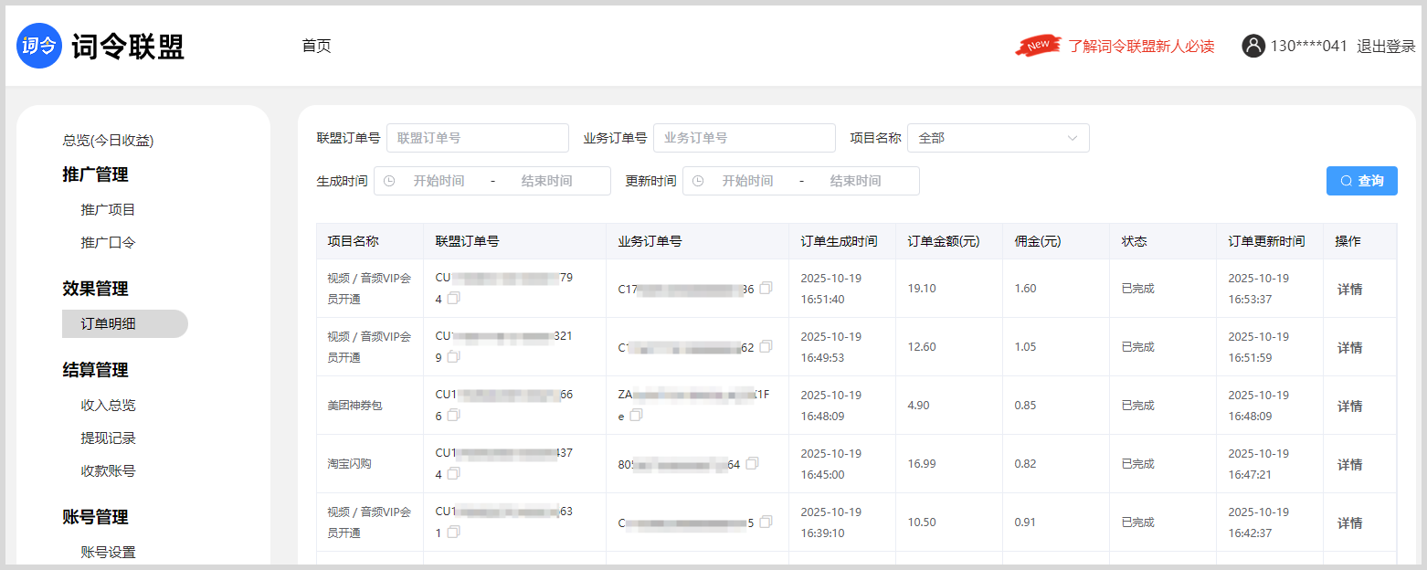The image size is (1427, 570).
Task: Copy business order number of second row
Action: (x=766, y=346)
